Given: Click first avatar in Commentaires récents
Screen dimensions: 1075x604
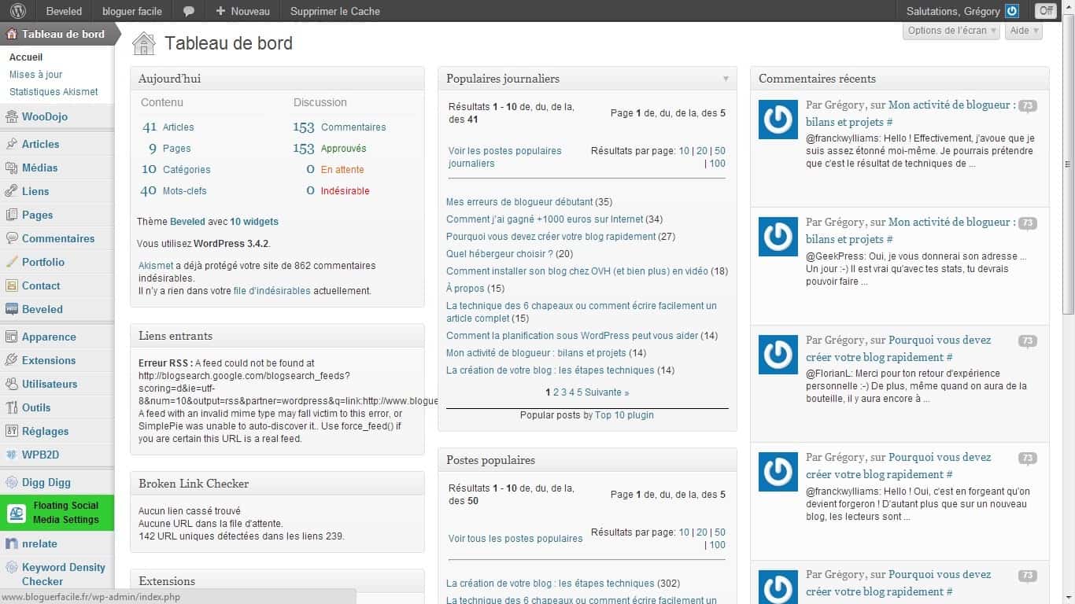Looking at the screenshot, I should (778, 120).
